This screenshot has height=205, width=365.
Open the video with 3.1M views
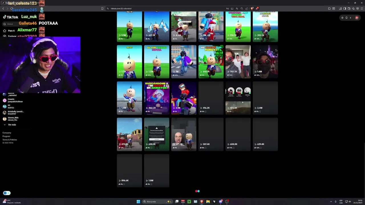(184, 98)
